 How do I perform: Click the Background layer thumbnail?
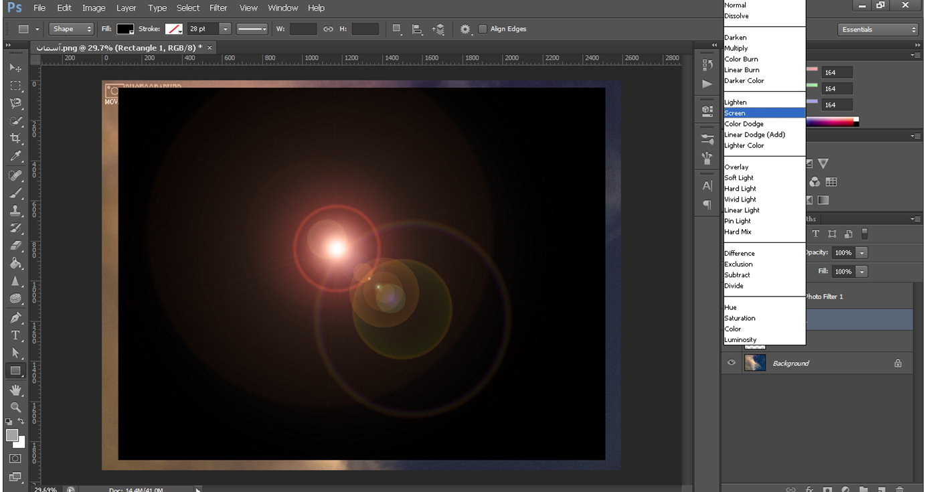[755, 363]
